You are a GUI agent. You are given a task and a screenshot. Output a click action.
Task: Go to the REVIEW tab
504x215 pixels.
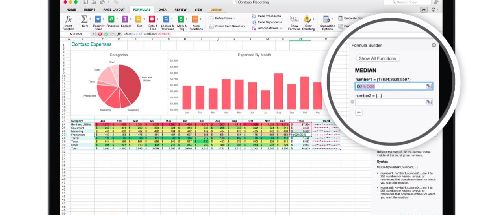click(x=180, y=10)
